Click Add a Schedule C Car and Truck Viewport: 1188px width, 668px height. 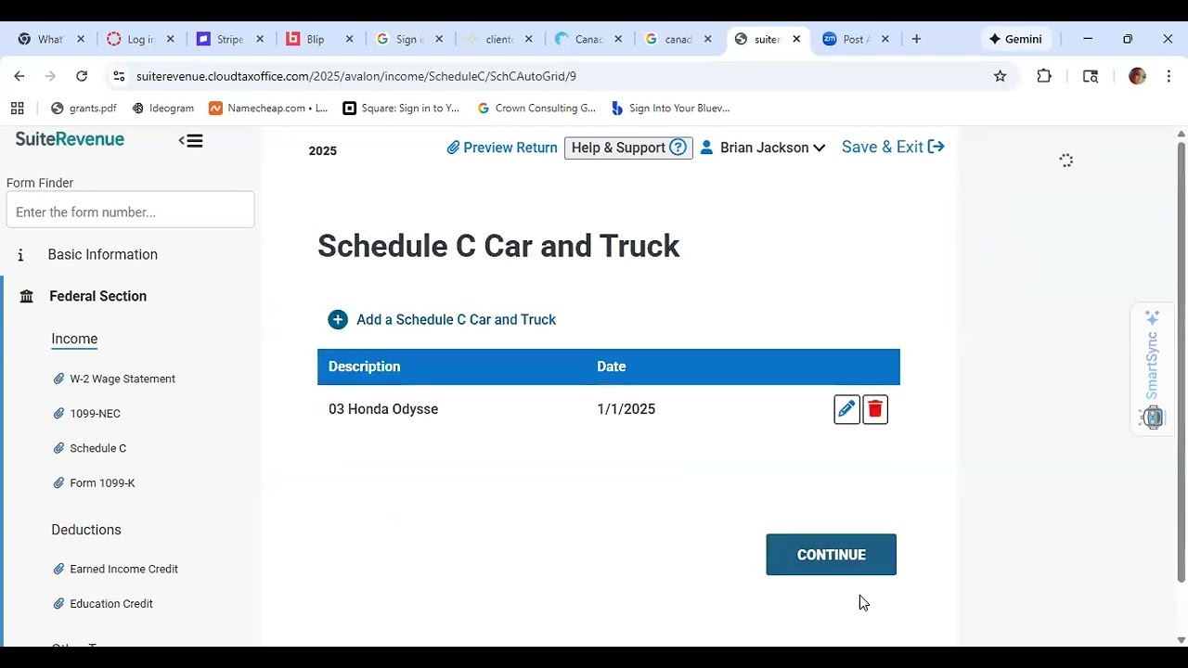(456, 319)
